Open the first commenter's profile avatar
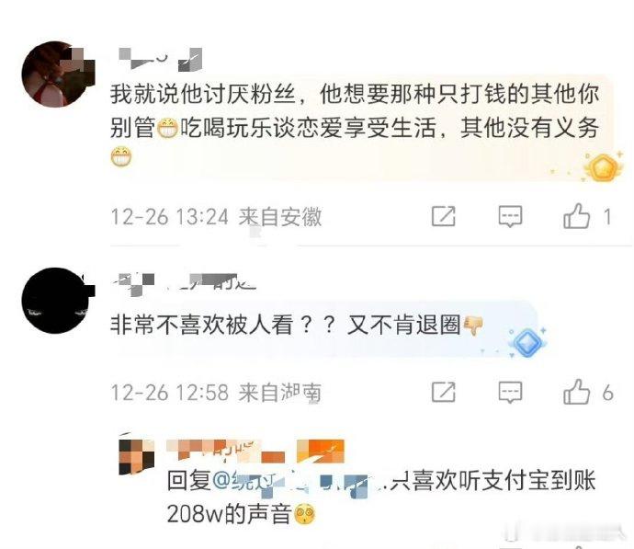Viewport: 634px width, 549px height. coord(56,74)
